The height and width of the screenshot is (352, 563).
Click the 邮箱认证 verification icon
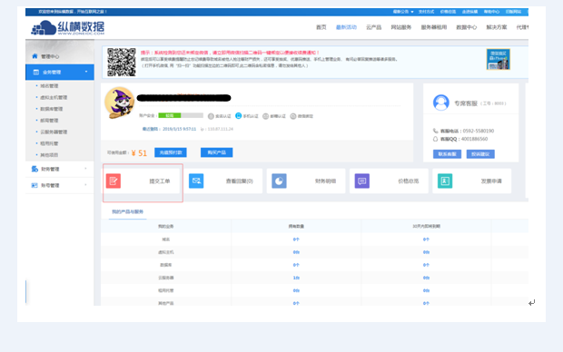[x=266, y=116]
